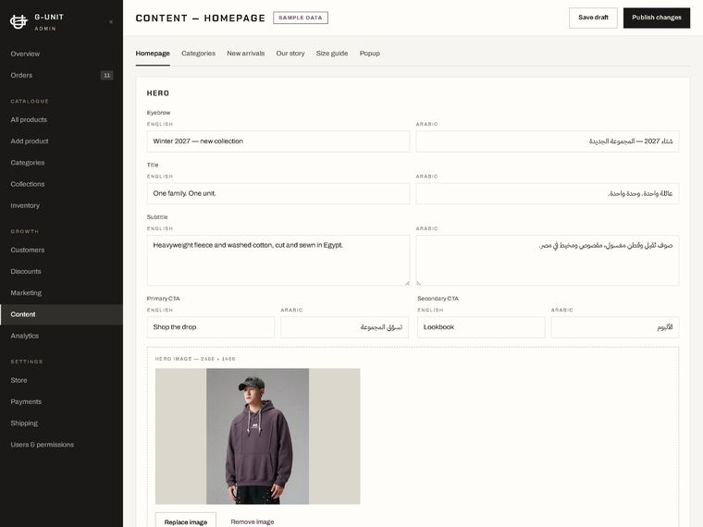The image size is (703, 527).
Task: Open the Discounts page
Action: pyautogui.click(x=61, y=272)
